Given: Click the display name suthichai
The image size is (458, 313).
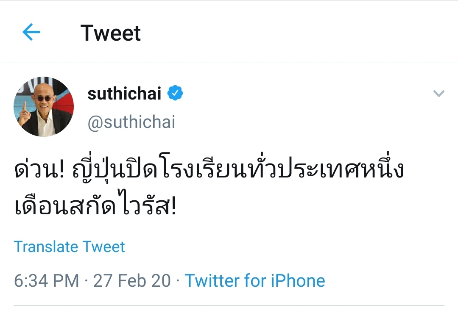Looking at the screenshot, I should [124, 94].
